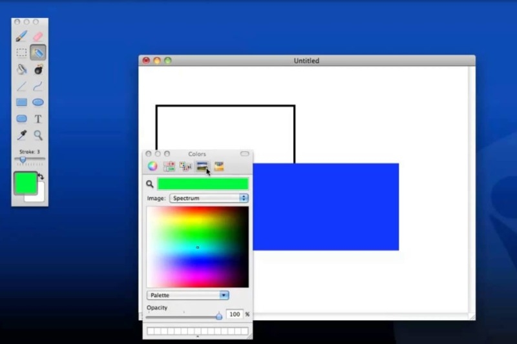Viewport: 517px width, 344px height.
Task: Click the Opacity percentage field
Action: tap(235, 314)
